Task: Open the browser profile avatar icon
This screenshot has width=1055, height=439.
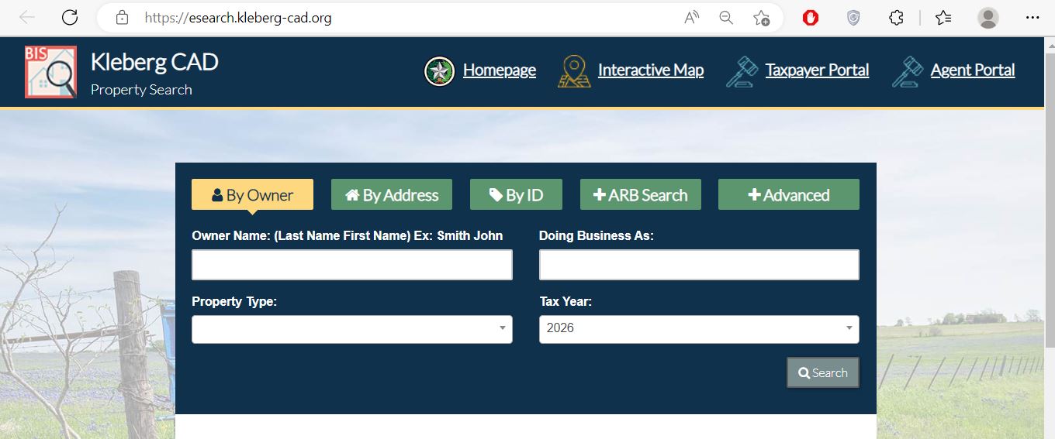Action: click(988, 18)
